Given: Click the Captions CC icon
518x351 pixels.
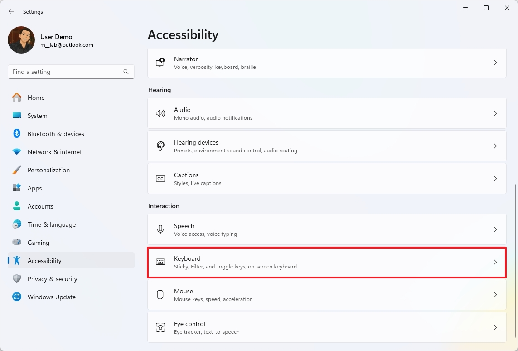Looking at the screenshot, I should click(160, 179).
